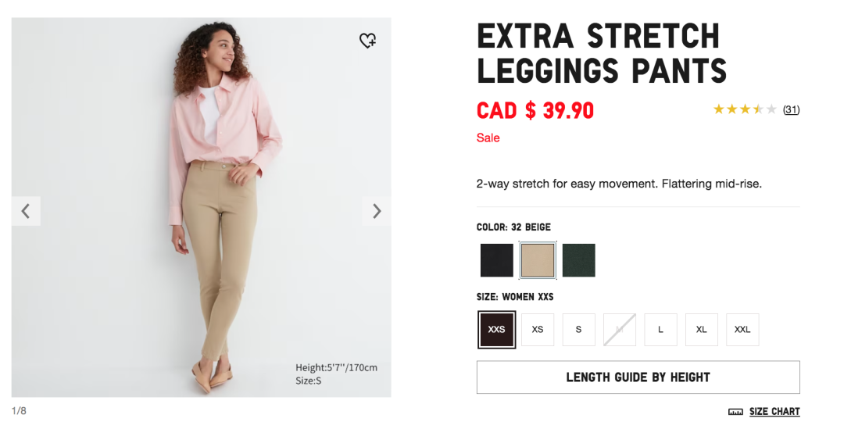Choose size XS
This screenshot has height=429, width=844.
[538, 330]
